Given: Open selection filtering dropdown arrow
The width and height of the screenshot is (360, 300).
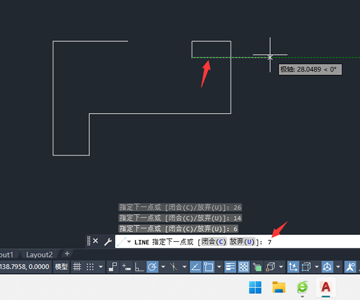Looking at the screenshot, I should 317,267.
